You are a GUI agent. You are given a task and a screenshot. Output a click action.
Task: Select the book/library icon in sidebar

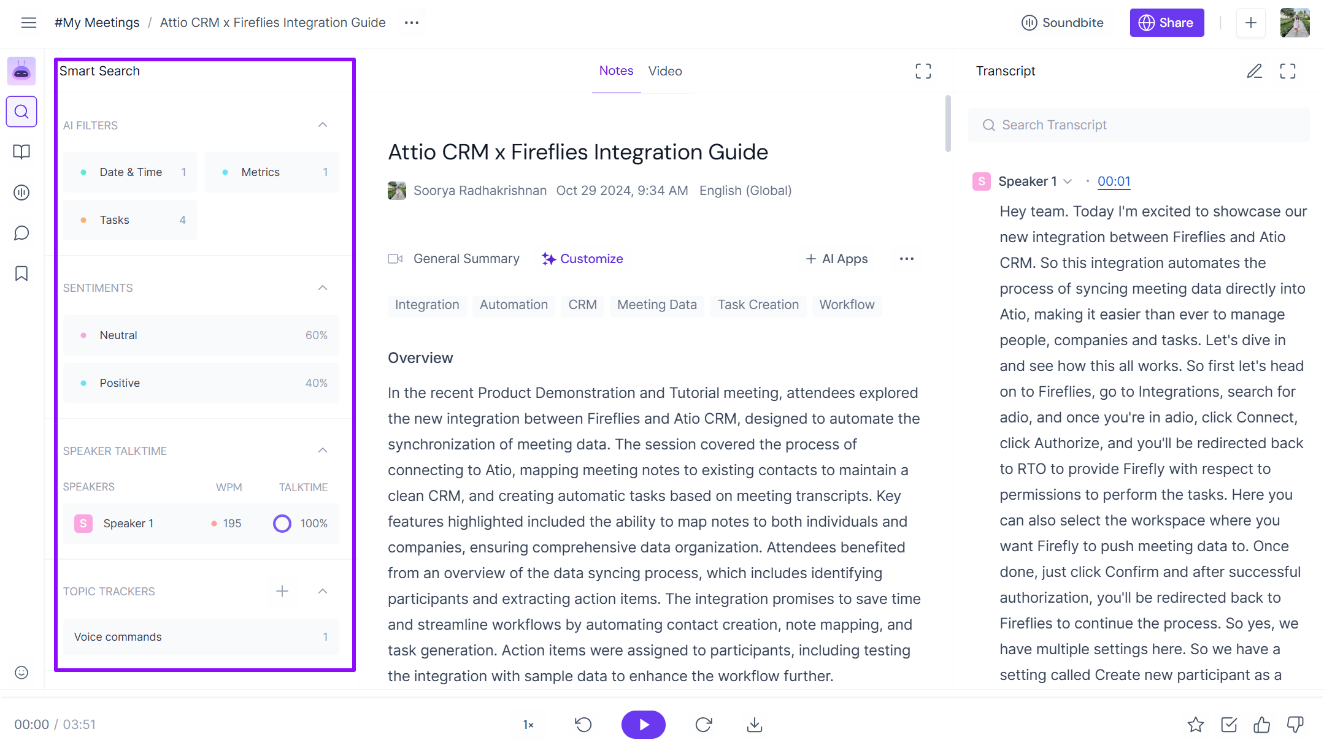pyautogui.click(x=21, y=152)
